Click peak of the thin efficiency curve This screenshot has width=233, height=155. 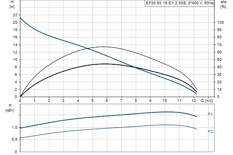click(x=104, y=46)
